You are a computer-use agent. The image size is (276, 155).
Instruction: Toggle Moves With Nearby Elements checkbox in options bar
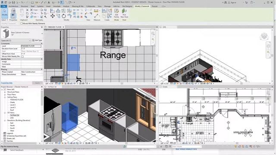pos(22,23)
